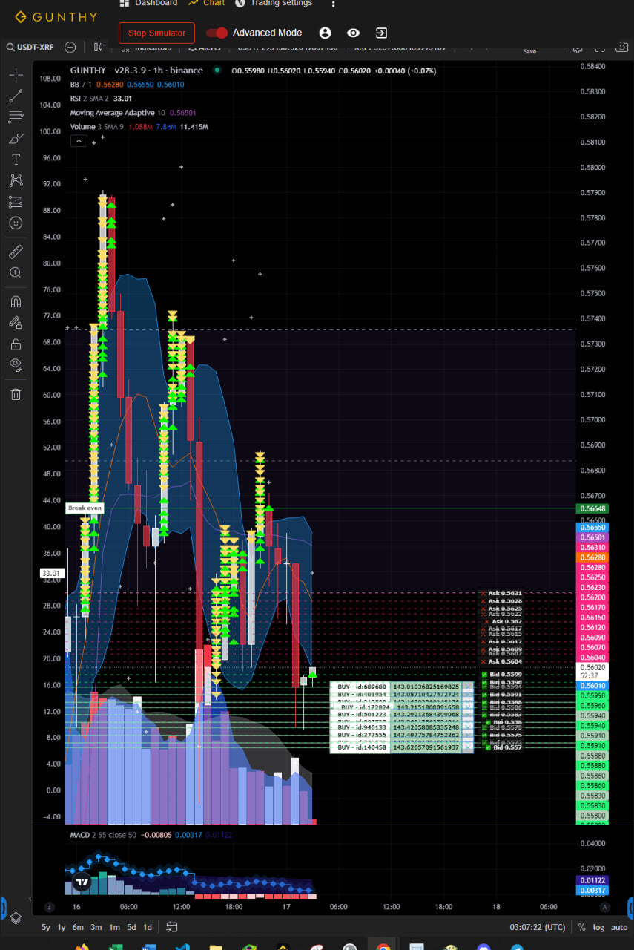Open the three-dot more options menu

(333, 4)
